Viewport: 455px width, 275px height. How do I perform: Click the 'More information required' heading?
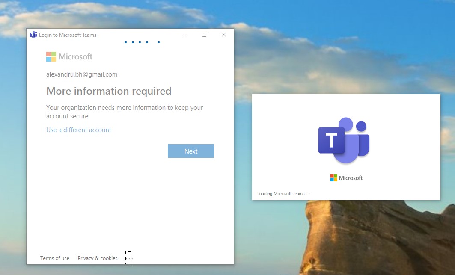click(x=109, y=91)
